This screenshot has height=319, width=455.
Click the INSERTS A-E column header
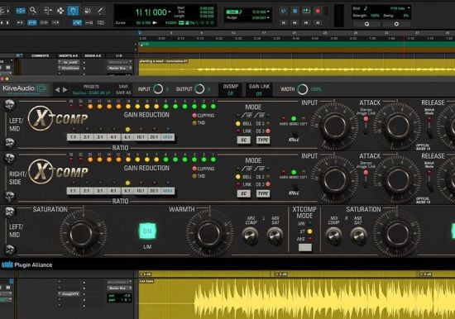tap(68, 55)
